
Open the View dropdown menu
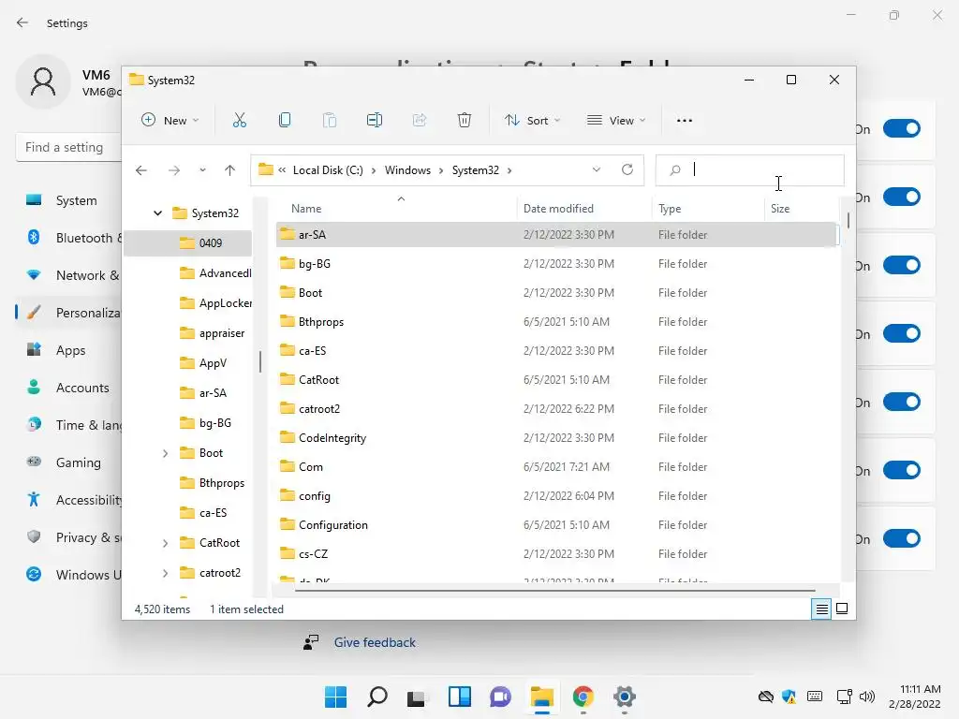coord(616,121)
